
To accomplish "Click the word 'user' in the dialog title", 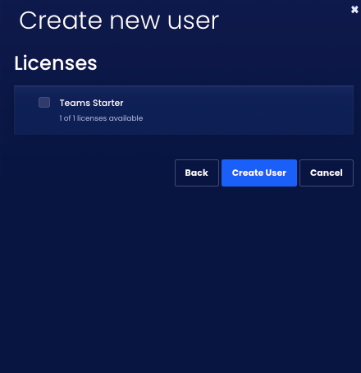I will pyautogui.click(x=194, y=22).
